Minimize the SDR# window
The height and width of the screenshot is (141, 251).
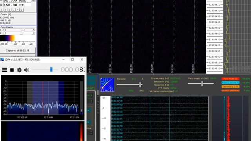[x=64, y=60]
